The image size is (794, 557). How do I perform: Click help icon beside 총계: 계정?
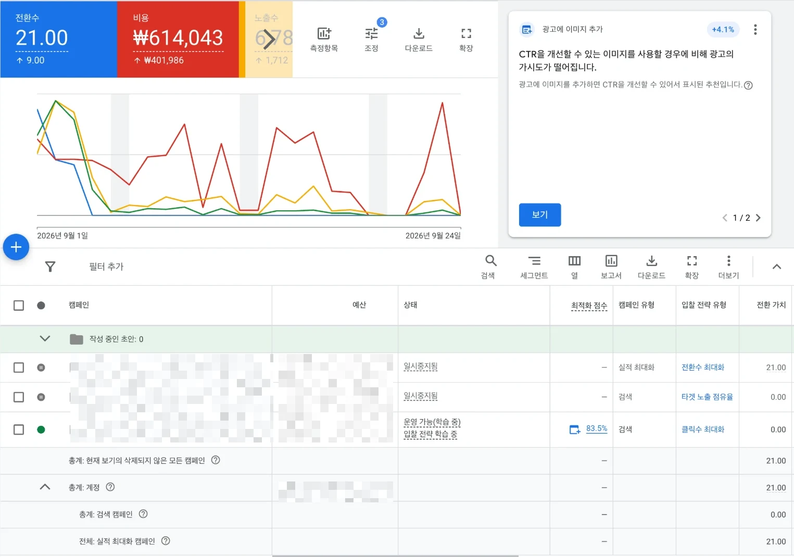(x=110, y=487)
